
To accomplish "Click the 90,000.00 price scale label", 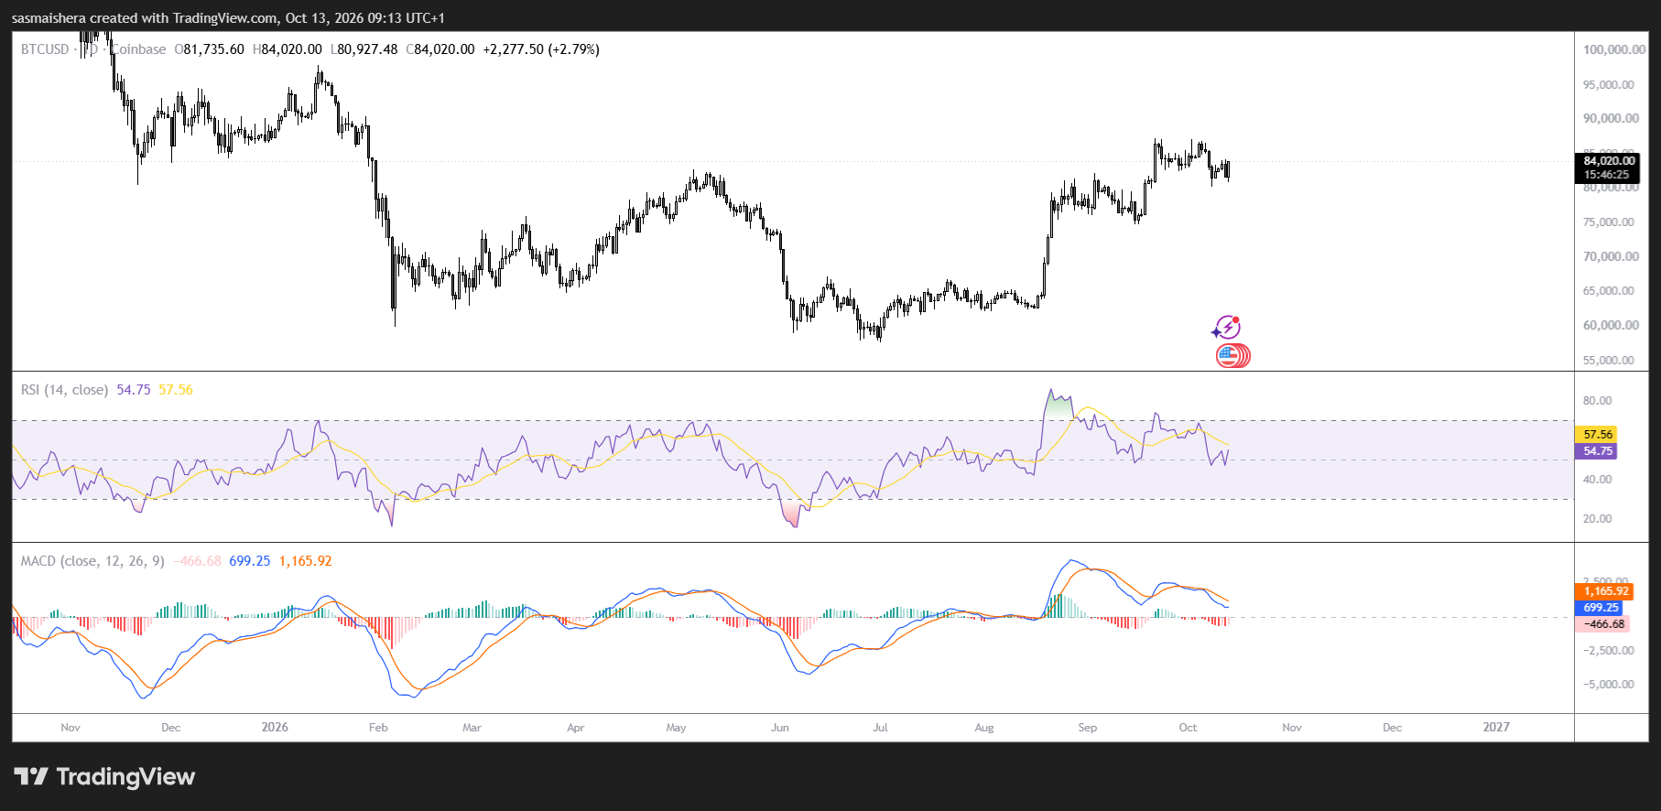I will (1612, 118).
